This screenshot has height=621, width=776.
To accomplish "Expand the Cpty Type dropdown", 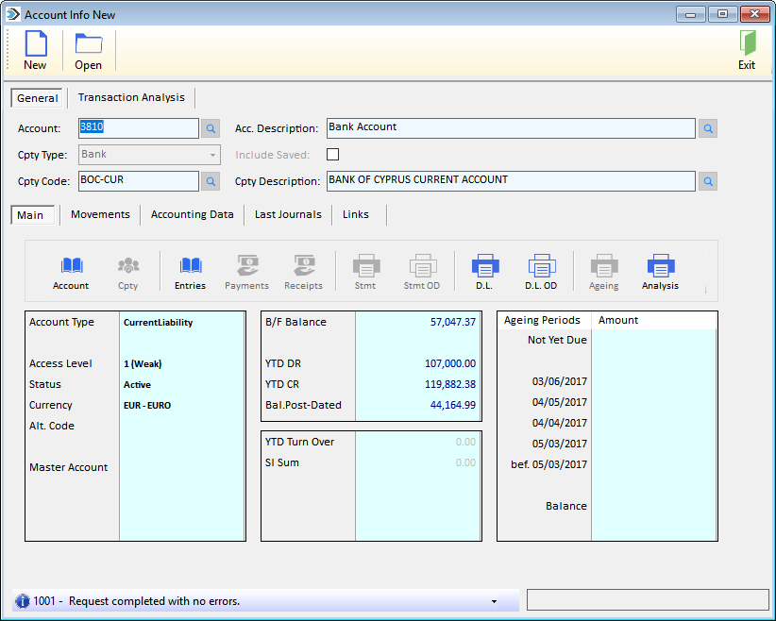I will [x=212, y=155].
